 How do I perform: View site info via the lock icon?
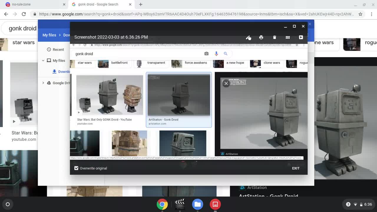click(35, 14)
